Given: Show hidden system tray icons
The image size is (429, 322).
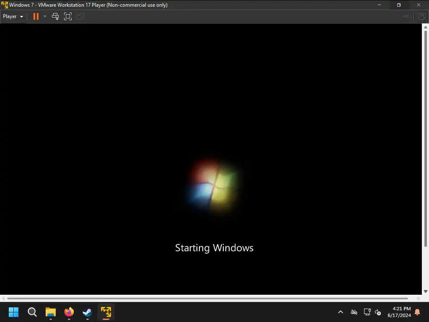Looking at the screenshot, I should pyautogui.click(x=341, y=312).
